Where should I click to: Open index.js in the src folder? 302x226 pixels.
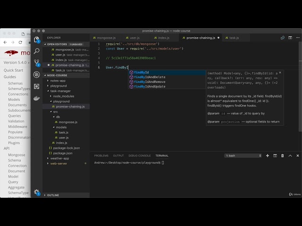click(66, 143)
